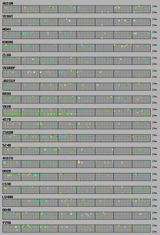The height and width of the screenshot is (235, 160).
Task: Click the W6WX callsign heading
Action: [6, 29]
